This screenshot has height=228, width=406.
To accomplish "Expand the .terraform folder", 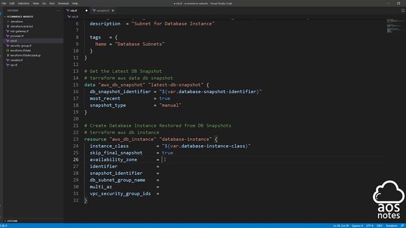I will coord(16,22).
